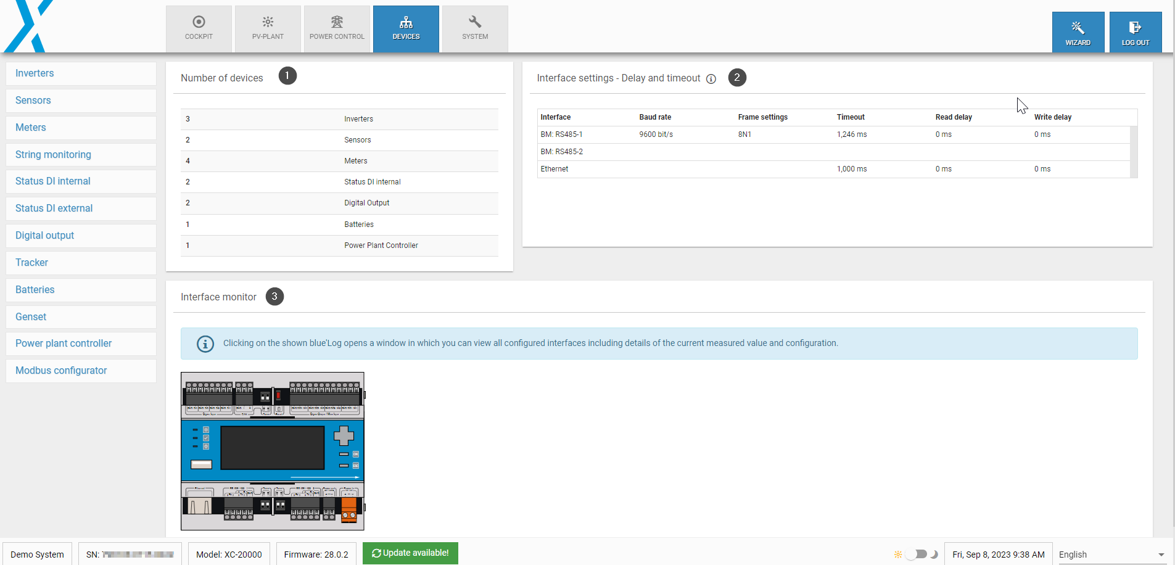This screenshot has height=565, width=1175.
Task: Select the Ethernet interface row
Action: pyautogui.click(x=555, y=169)
